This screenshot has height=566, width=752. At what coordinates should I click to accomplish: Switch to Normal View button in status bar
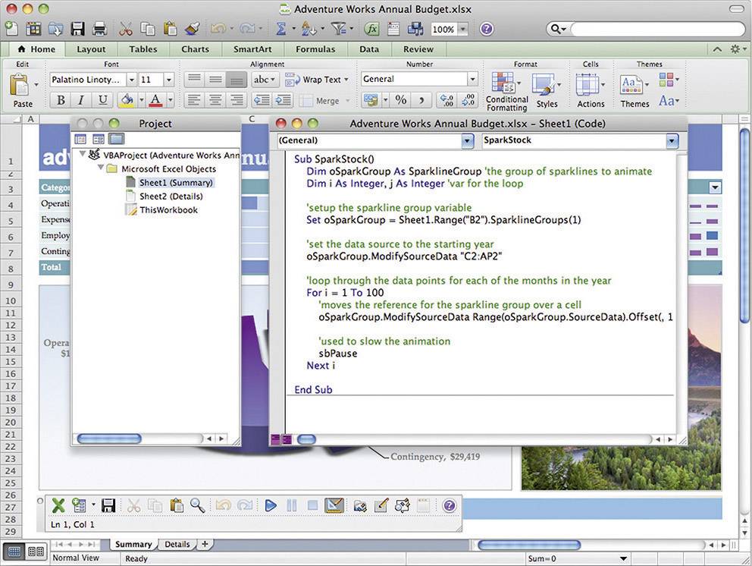coord(14,551)
